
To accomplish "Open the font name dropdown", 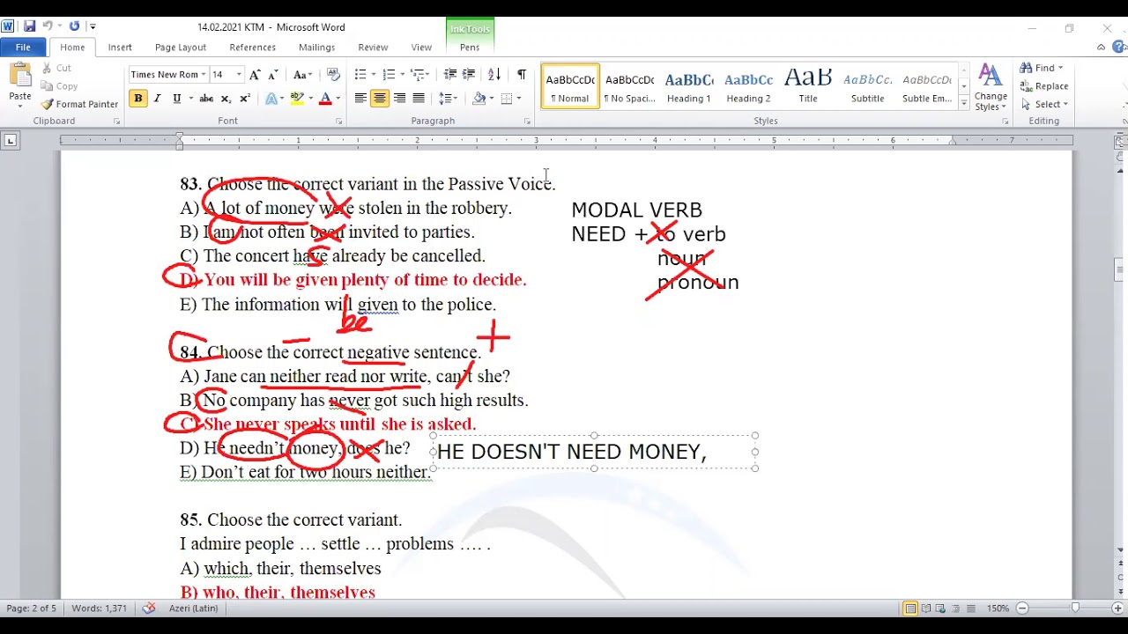I will [x=204, y=75].
